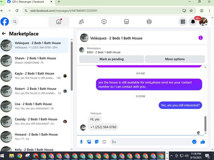Click the chat messages scrollbar thumb

pos(205,124)
